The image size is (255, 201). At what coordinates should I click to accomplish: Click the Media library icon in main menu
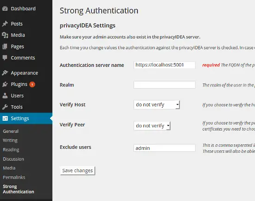coord(5,35)
